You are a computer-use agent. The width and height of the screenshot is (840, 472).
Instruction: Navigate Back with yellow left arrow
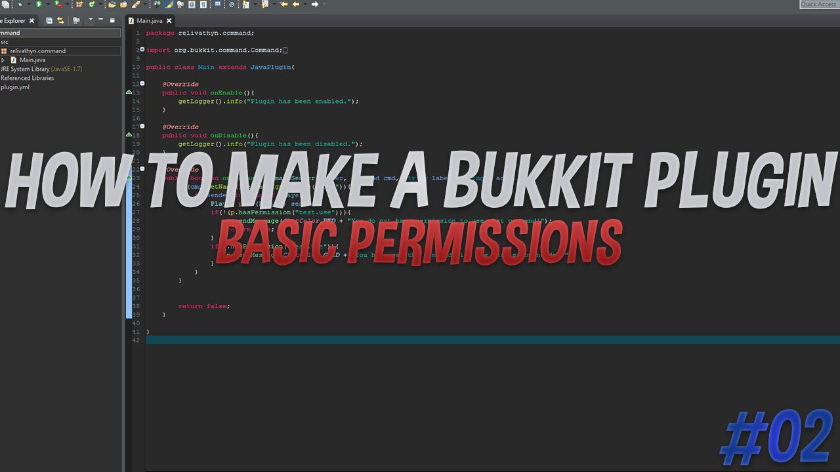point(296,4)
